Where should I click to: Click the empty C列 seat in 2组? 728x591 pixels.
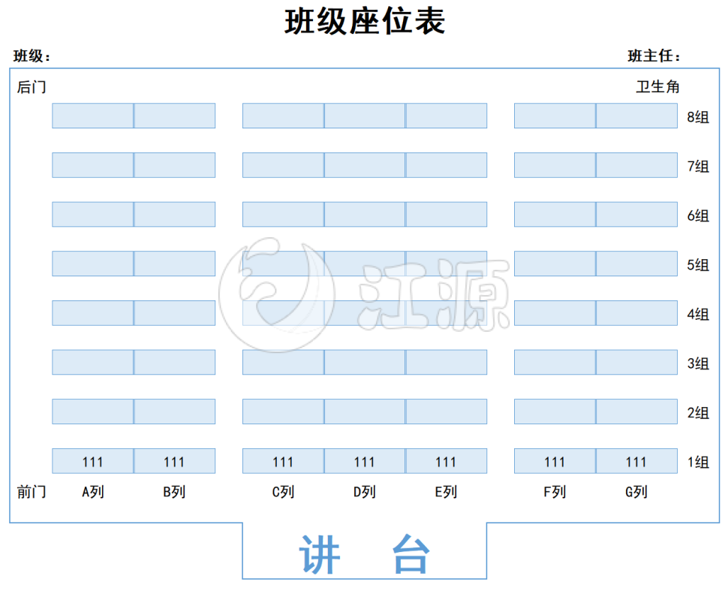pos(283,412)
